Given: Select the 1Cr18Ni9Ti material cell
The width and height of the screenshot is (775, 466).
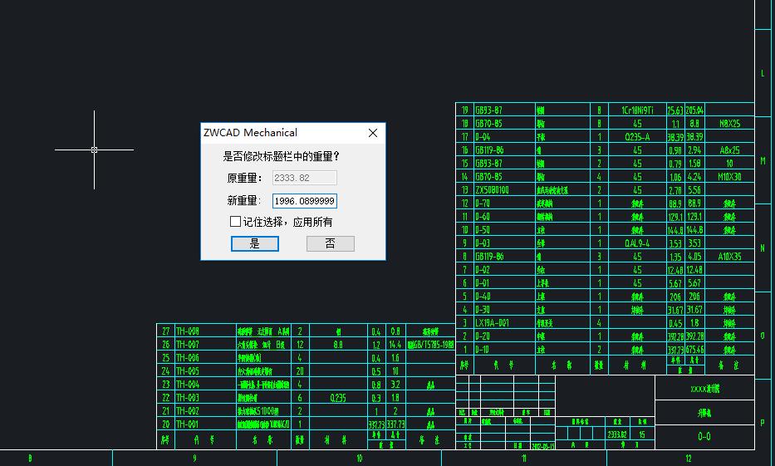Looking at the screenshot, I should tap(637, 110).
